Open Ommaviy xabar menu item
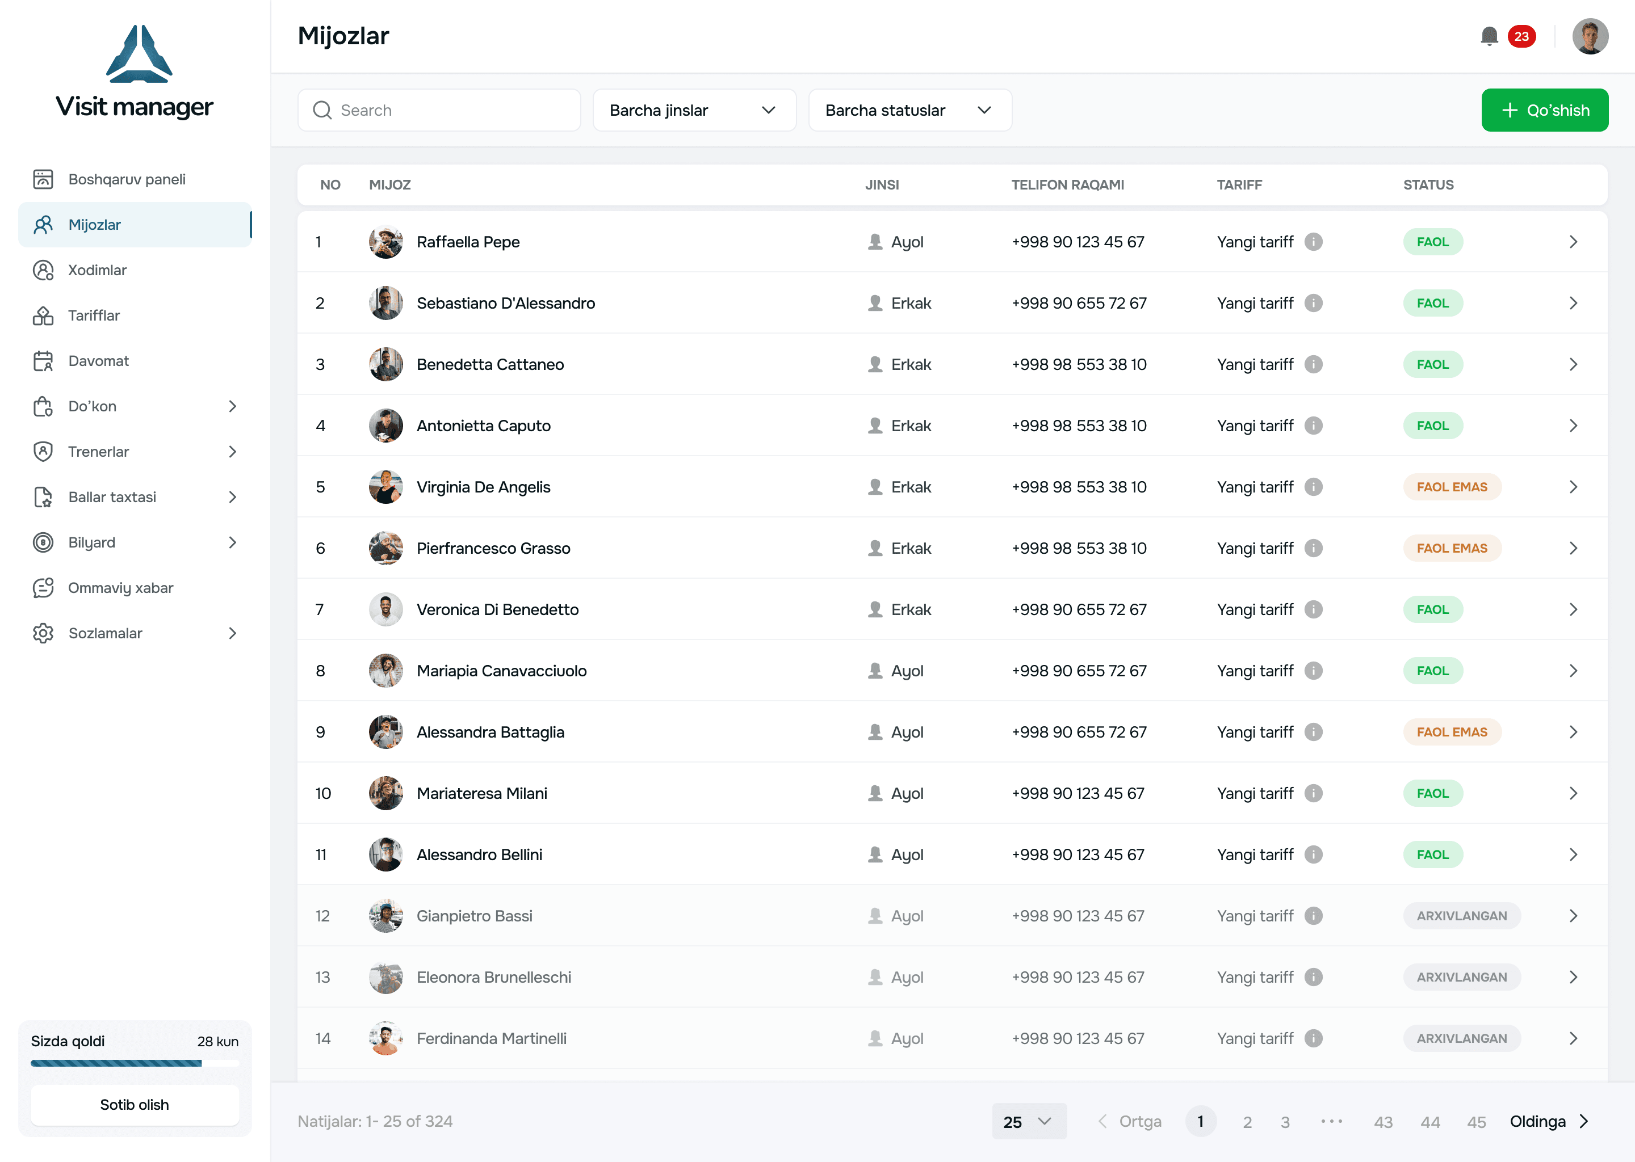The height and width of the screenshot is (1162, 1635). click(x=135, y=588)
